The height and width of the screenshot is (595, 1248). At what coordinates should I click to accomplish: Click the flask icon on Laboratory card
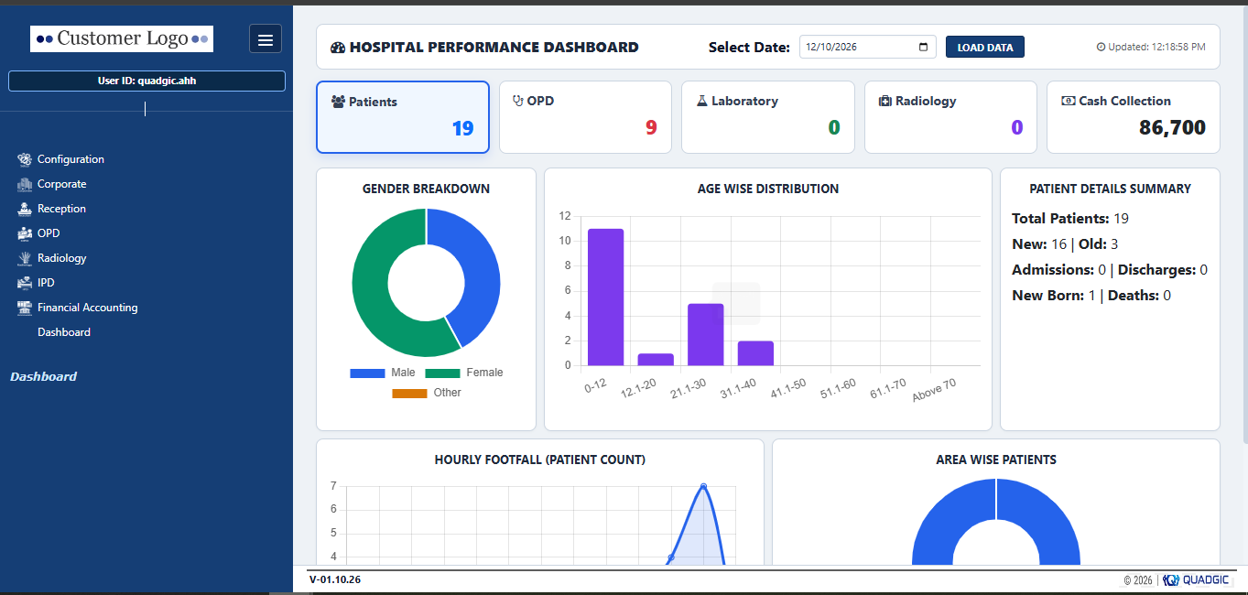[702, 101]
